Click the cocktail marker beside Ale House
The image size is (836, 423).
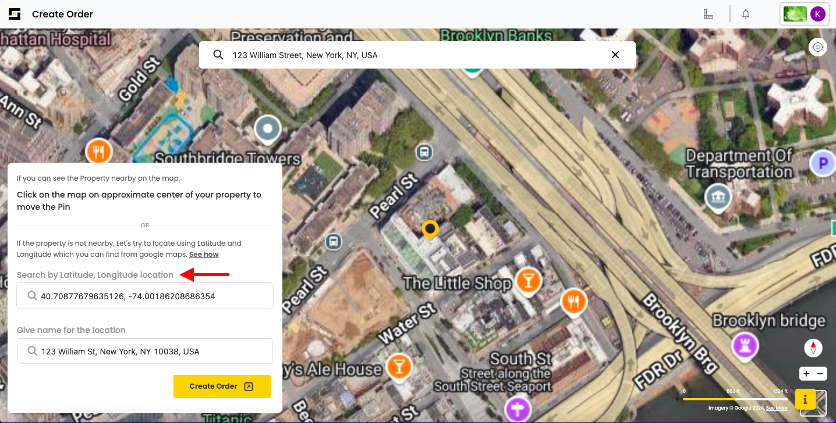399,367
